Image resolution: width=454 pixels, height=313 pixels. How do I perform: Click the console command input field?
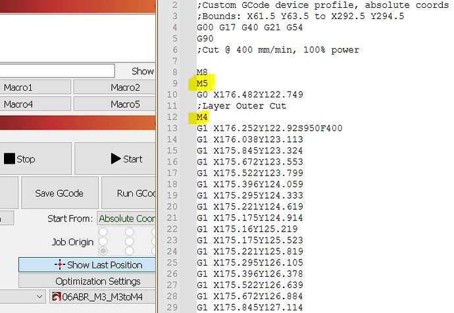(x=57, y=70)
